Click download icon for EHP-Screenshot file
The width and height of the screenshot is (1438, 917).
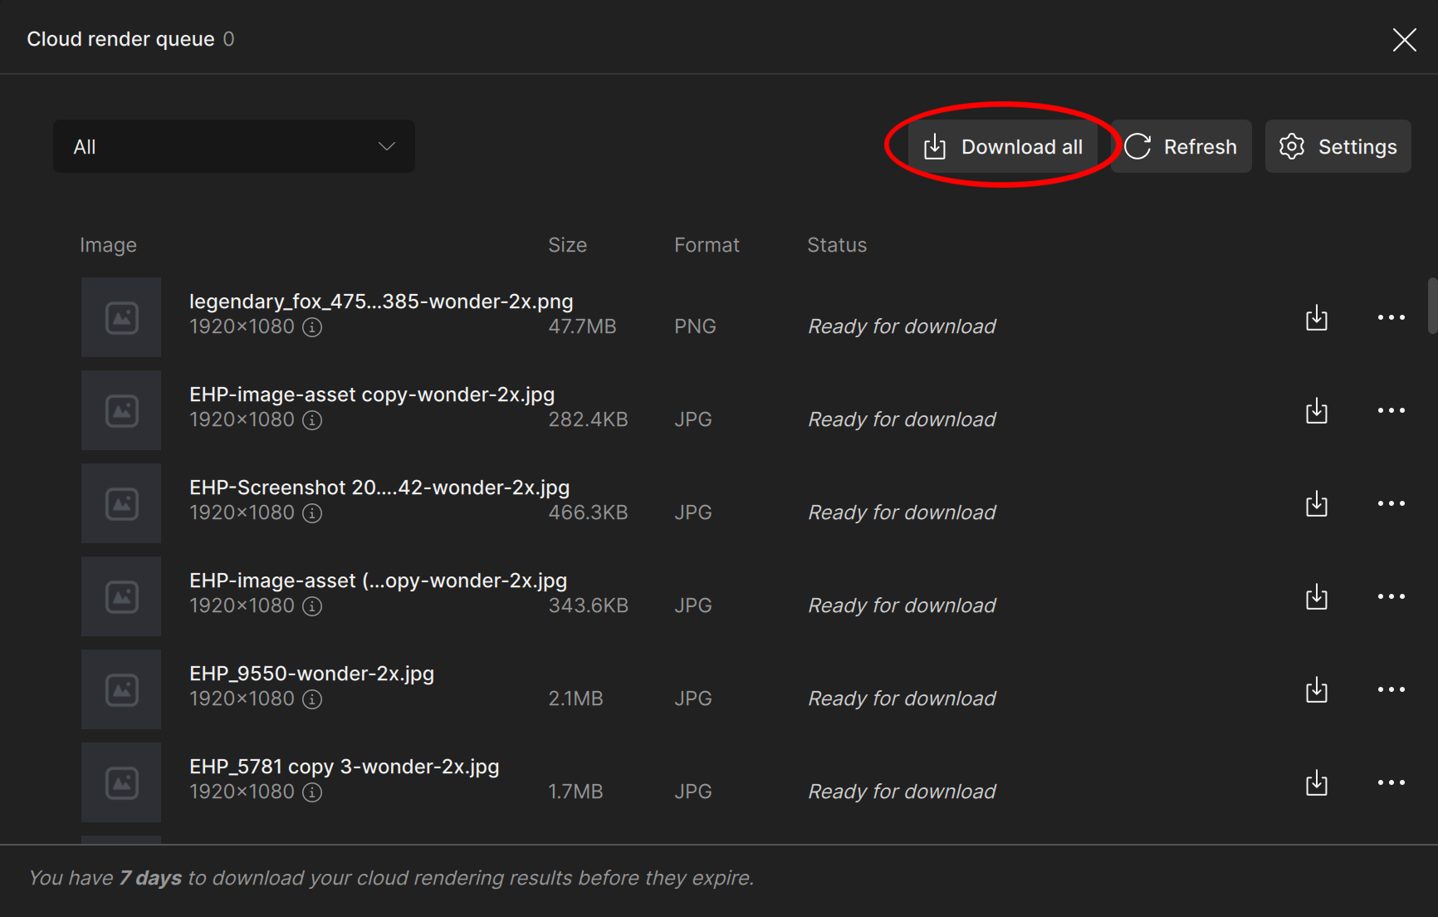coord(1317,503)
